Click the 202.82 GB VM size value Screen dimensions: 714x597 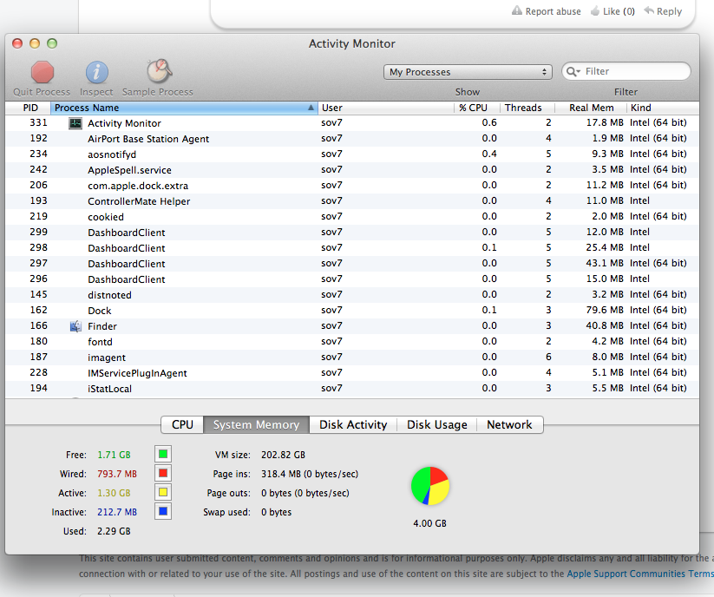tap(283, 455)
